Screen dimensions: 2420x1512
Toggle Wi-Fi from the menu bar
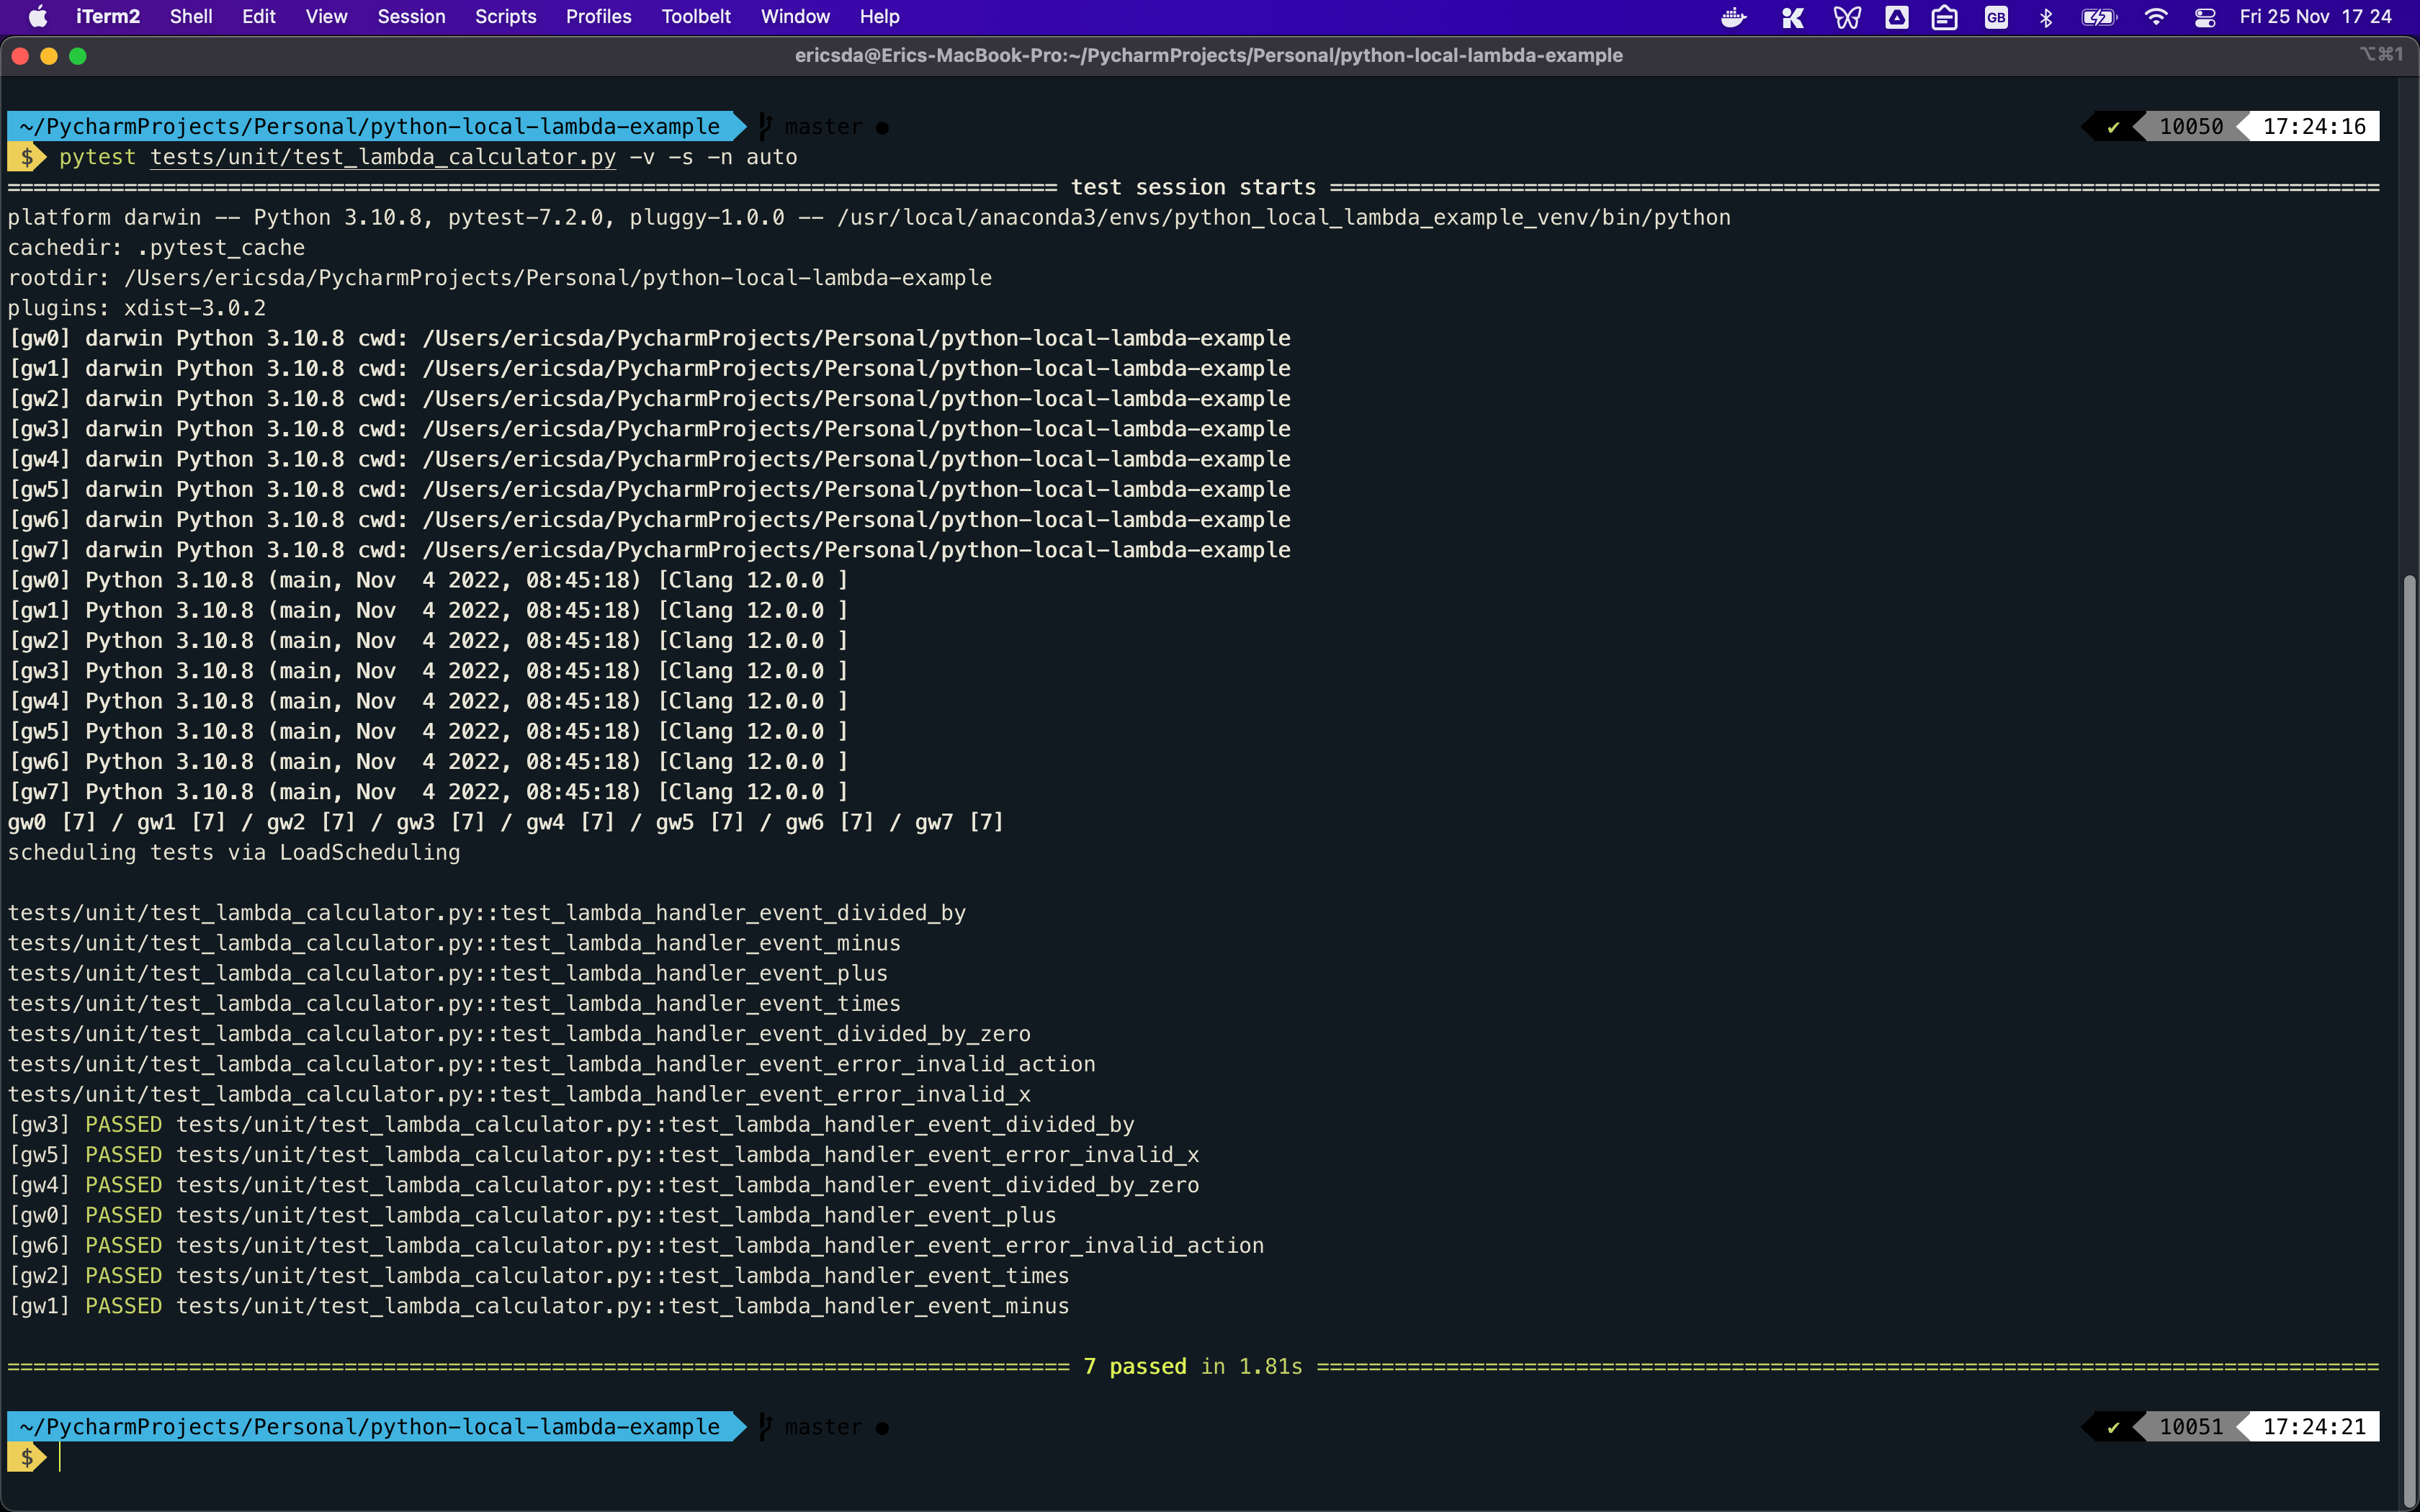click(2157, 17)
